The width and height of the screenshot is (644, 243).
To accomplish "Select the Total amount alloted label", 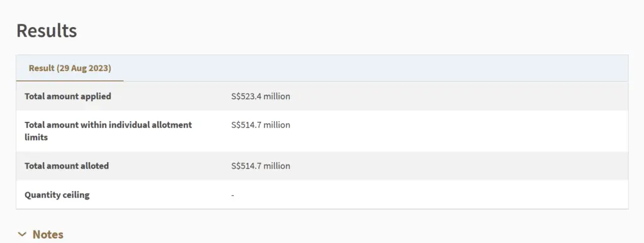I will (x=67, y=166).
